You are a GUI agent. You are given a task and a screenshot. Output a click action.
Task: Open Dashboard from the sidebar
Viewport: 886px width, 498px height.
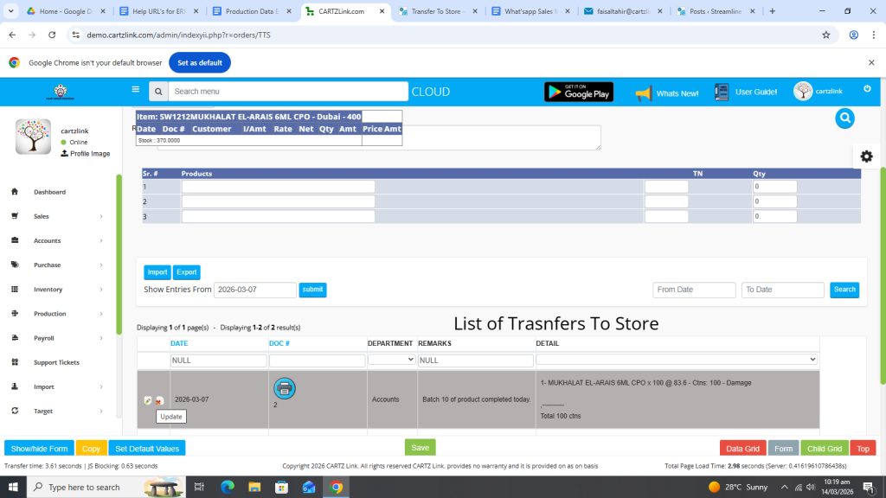click(x=49, y=192)
